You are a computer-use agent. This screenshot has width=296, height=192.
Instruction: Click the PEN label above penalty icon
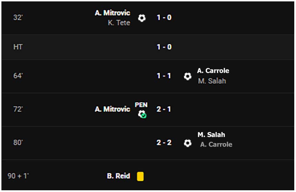pyautogui.click(x=141, y=105)
